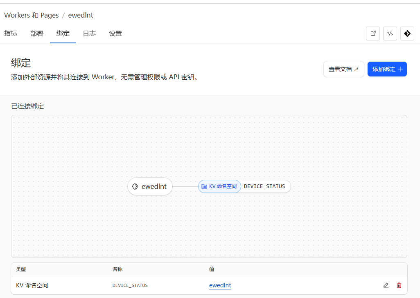Click the 已连接绑定 section label

27,106
